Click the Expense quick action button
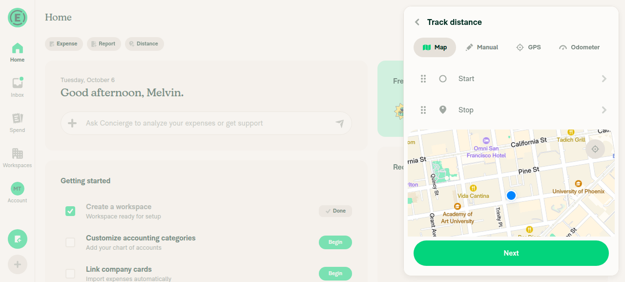The image size is (625, 282). point(64,44)
